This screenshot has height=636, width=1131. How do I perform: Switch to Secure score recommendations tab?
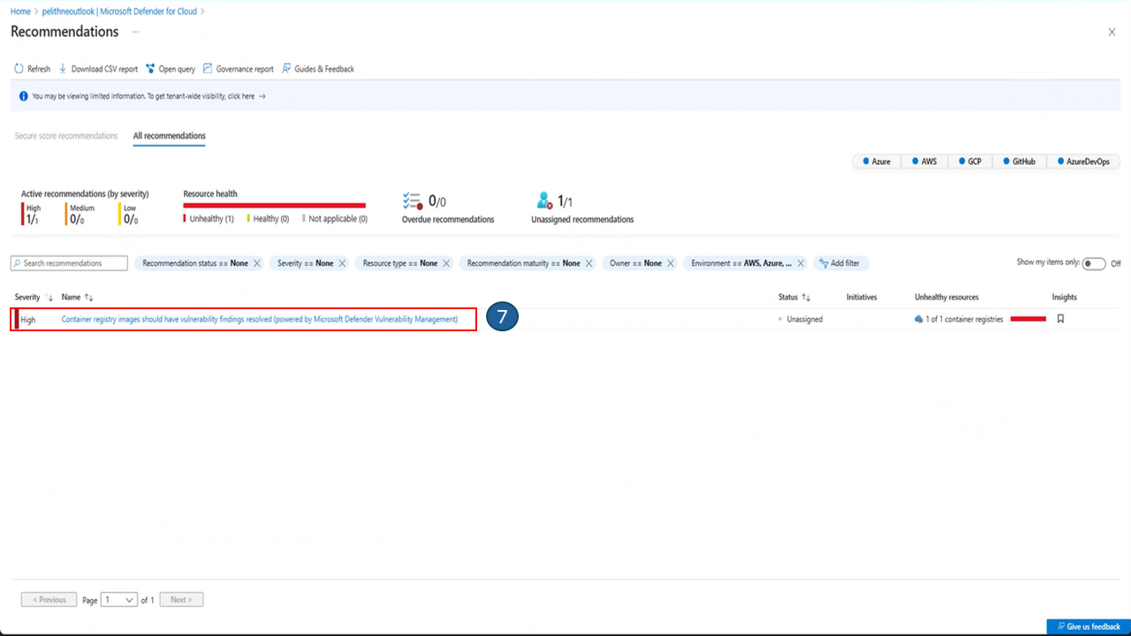pos(66,136)
